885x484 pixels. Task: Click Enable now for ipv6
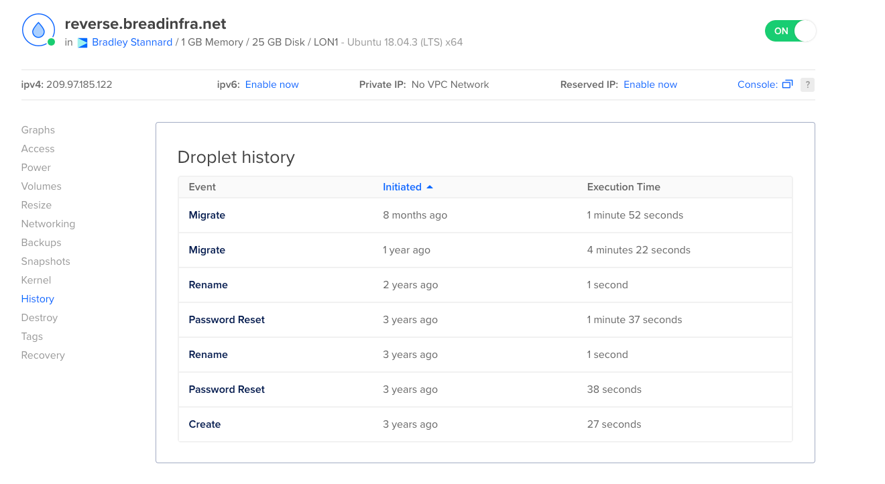[x=272, y=84]
